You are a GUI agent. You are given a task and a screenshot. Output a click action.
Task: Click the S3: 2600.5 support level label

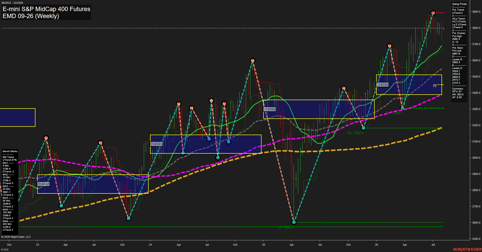click(x=286, y=227)
